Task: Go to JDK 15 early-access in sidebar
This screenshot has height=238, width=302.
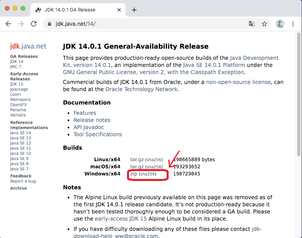Action: (x=17, y=84)
